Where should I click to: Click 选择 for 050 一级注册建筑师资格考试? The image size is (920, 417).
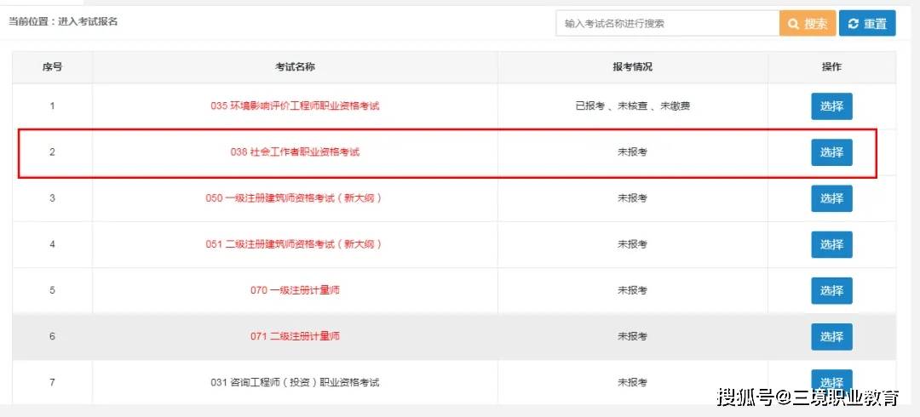831,198
